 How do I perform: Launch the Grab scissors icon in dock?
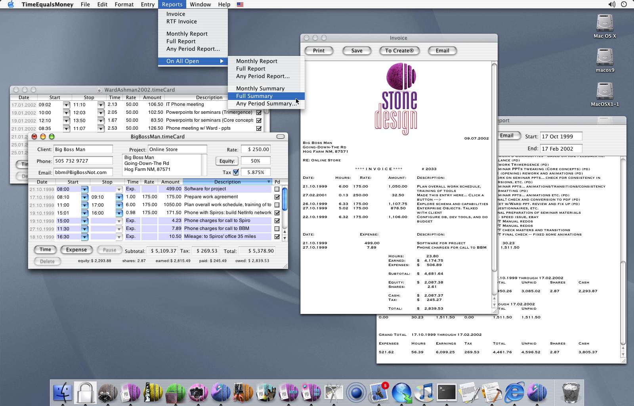coord(334,392)
